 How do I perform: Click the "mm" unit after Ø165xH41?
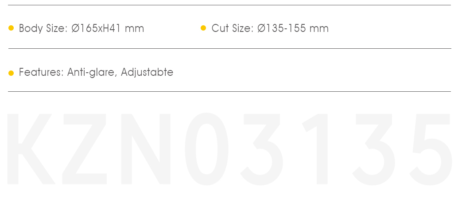pos(135,29)
